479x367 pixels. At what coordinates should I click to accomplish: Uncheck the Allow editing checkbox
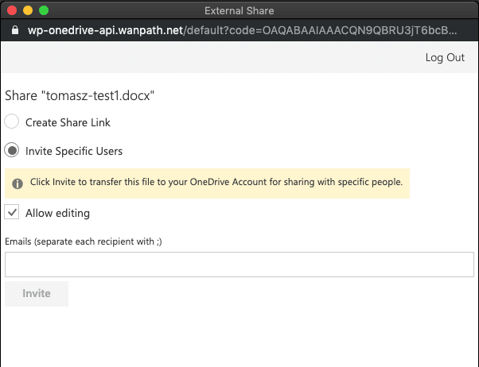click(x=12, y=212)
